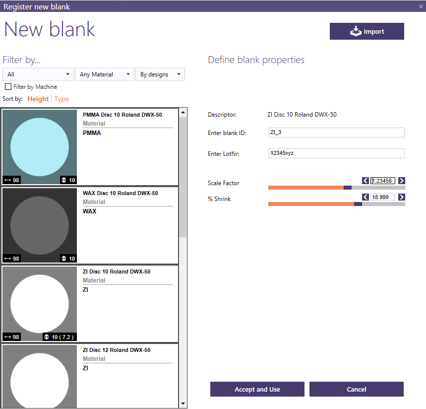The image size is (426, 409).
Task: Click the ZI material label under ZI Disc 10
Action: [x=85, y=290]
